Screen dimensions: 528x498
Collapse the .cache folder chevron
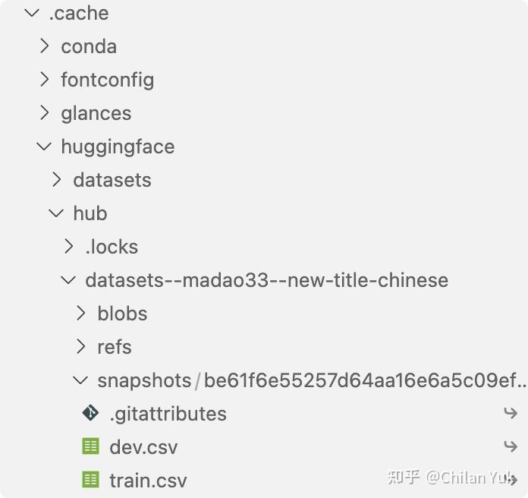pos(31,13)
